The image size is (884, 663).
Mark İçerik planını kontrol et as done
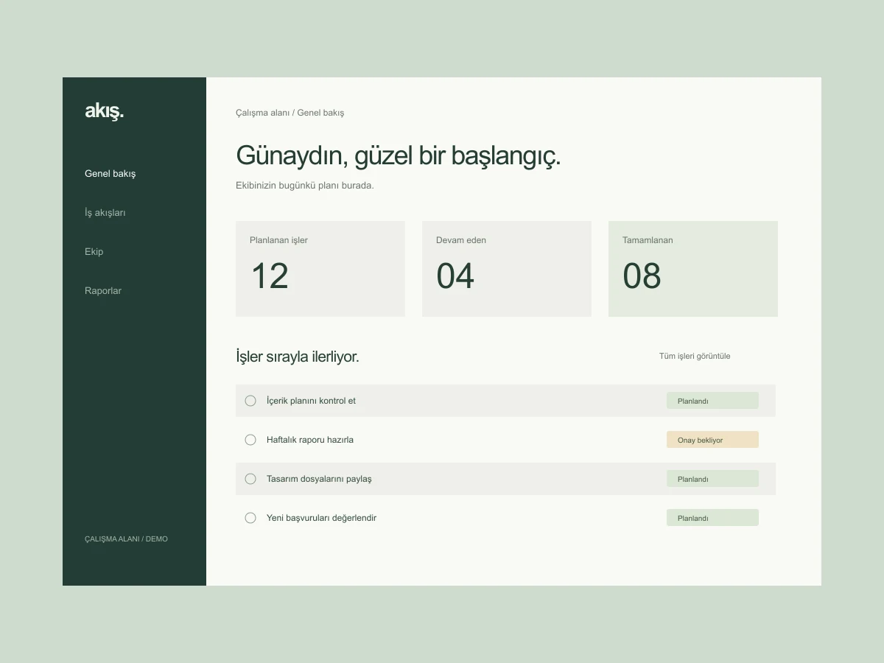click(250, 401)
